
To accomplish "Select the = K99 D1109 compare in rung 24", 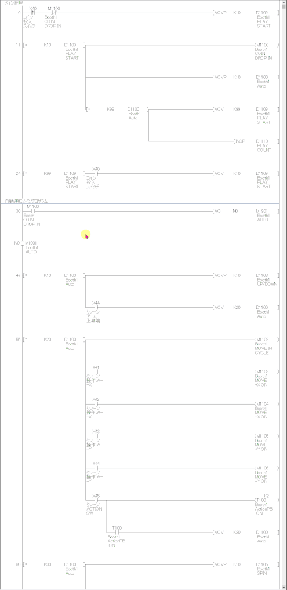I will point(55,174).
